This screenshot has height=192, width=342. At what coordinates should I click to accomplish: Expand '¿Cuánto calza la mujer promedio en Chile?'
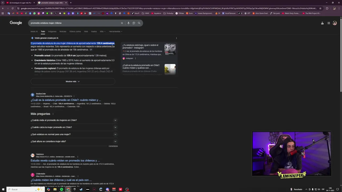74,127
